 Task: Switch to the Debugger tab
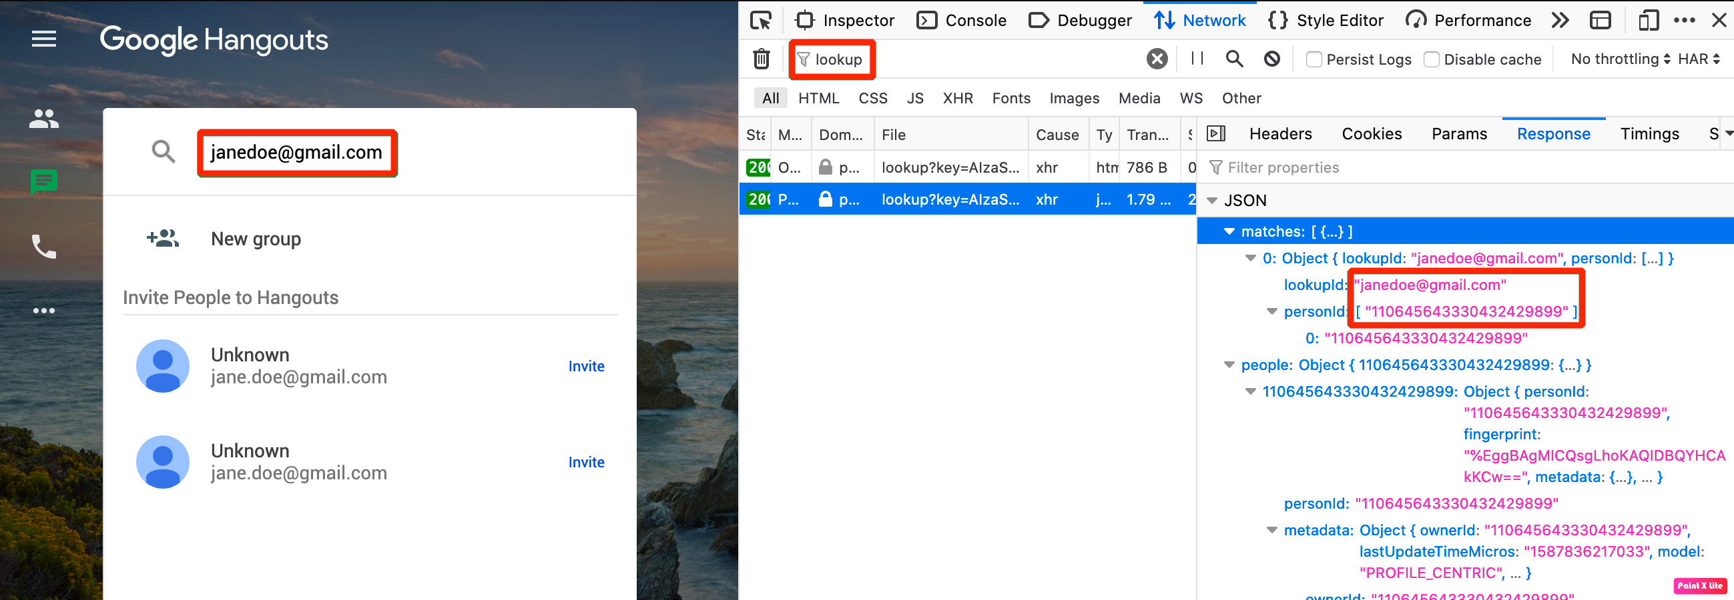pyautogui.click(x=1081, y=21)
